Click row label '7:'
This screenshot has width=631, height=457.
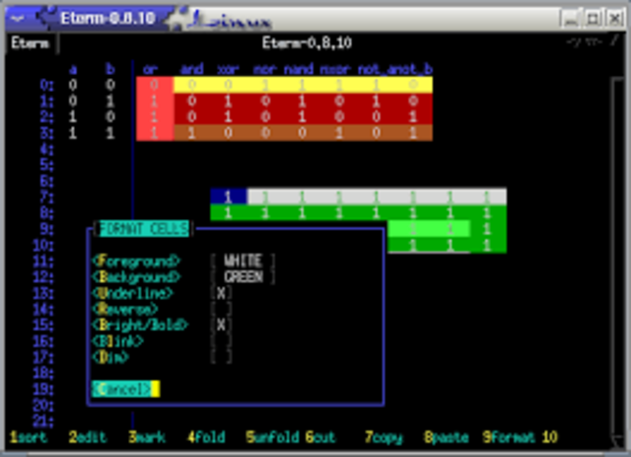pos(46,197)
